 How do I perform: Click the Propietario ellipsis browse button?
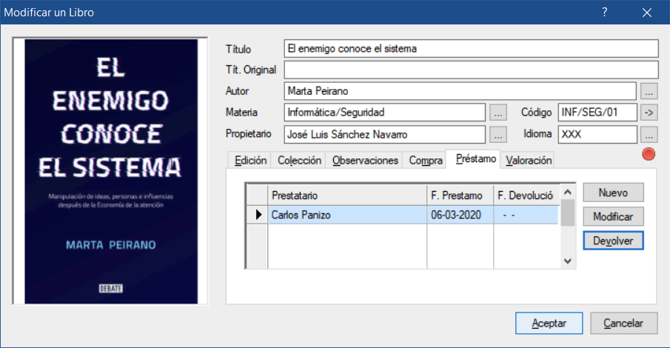(498, 135)
